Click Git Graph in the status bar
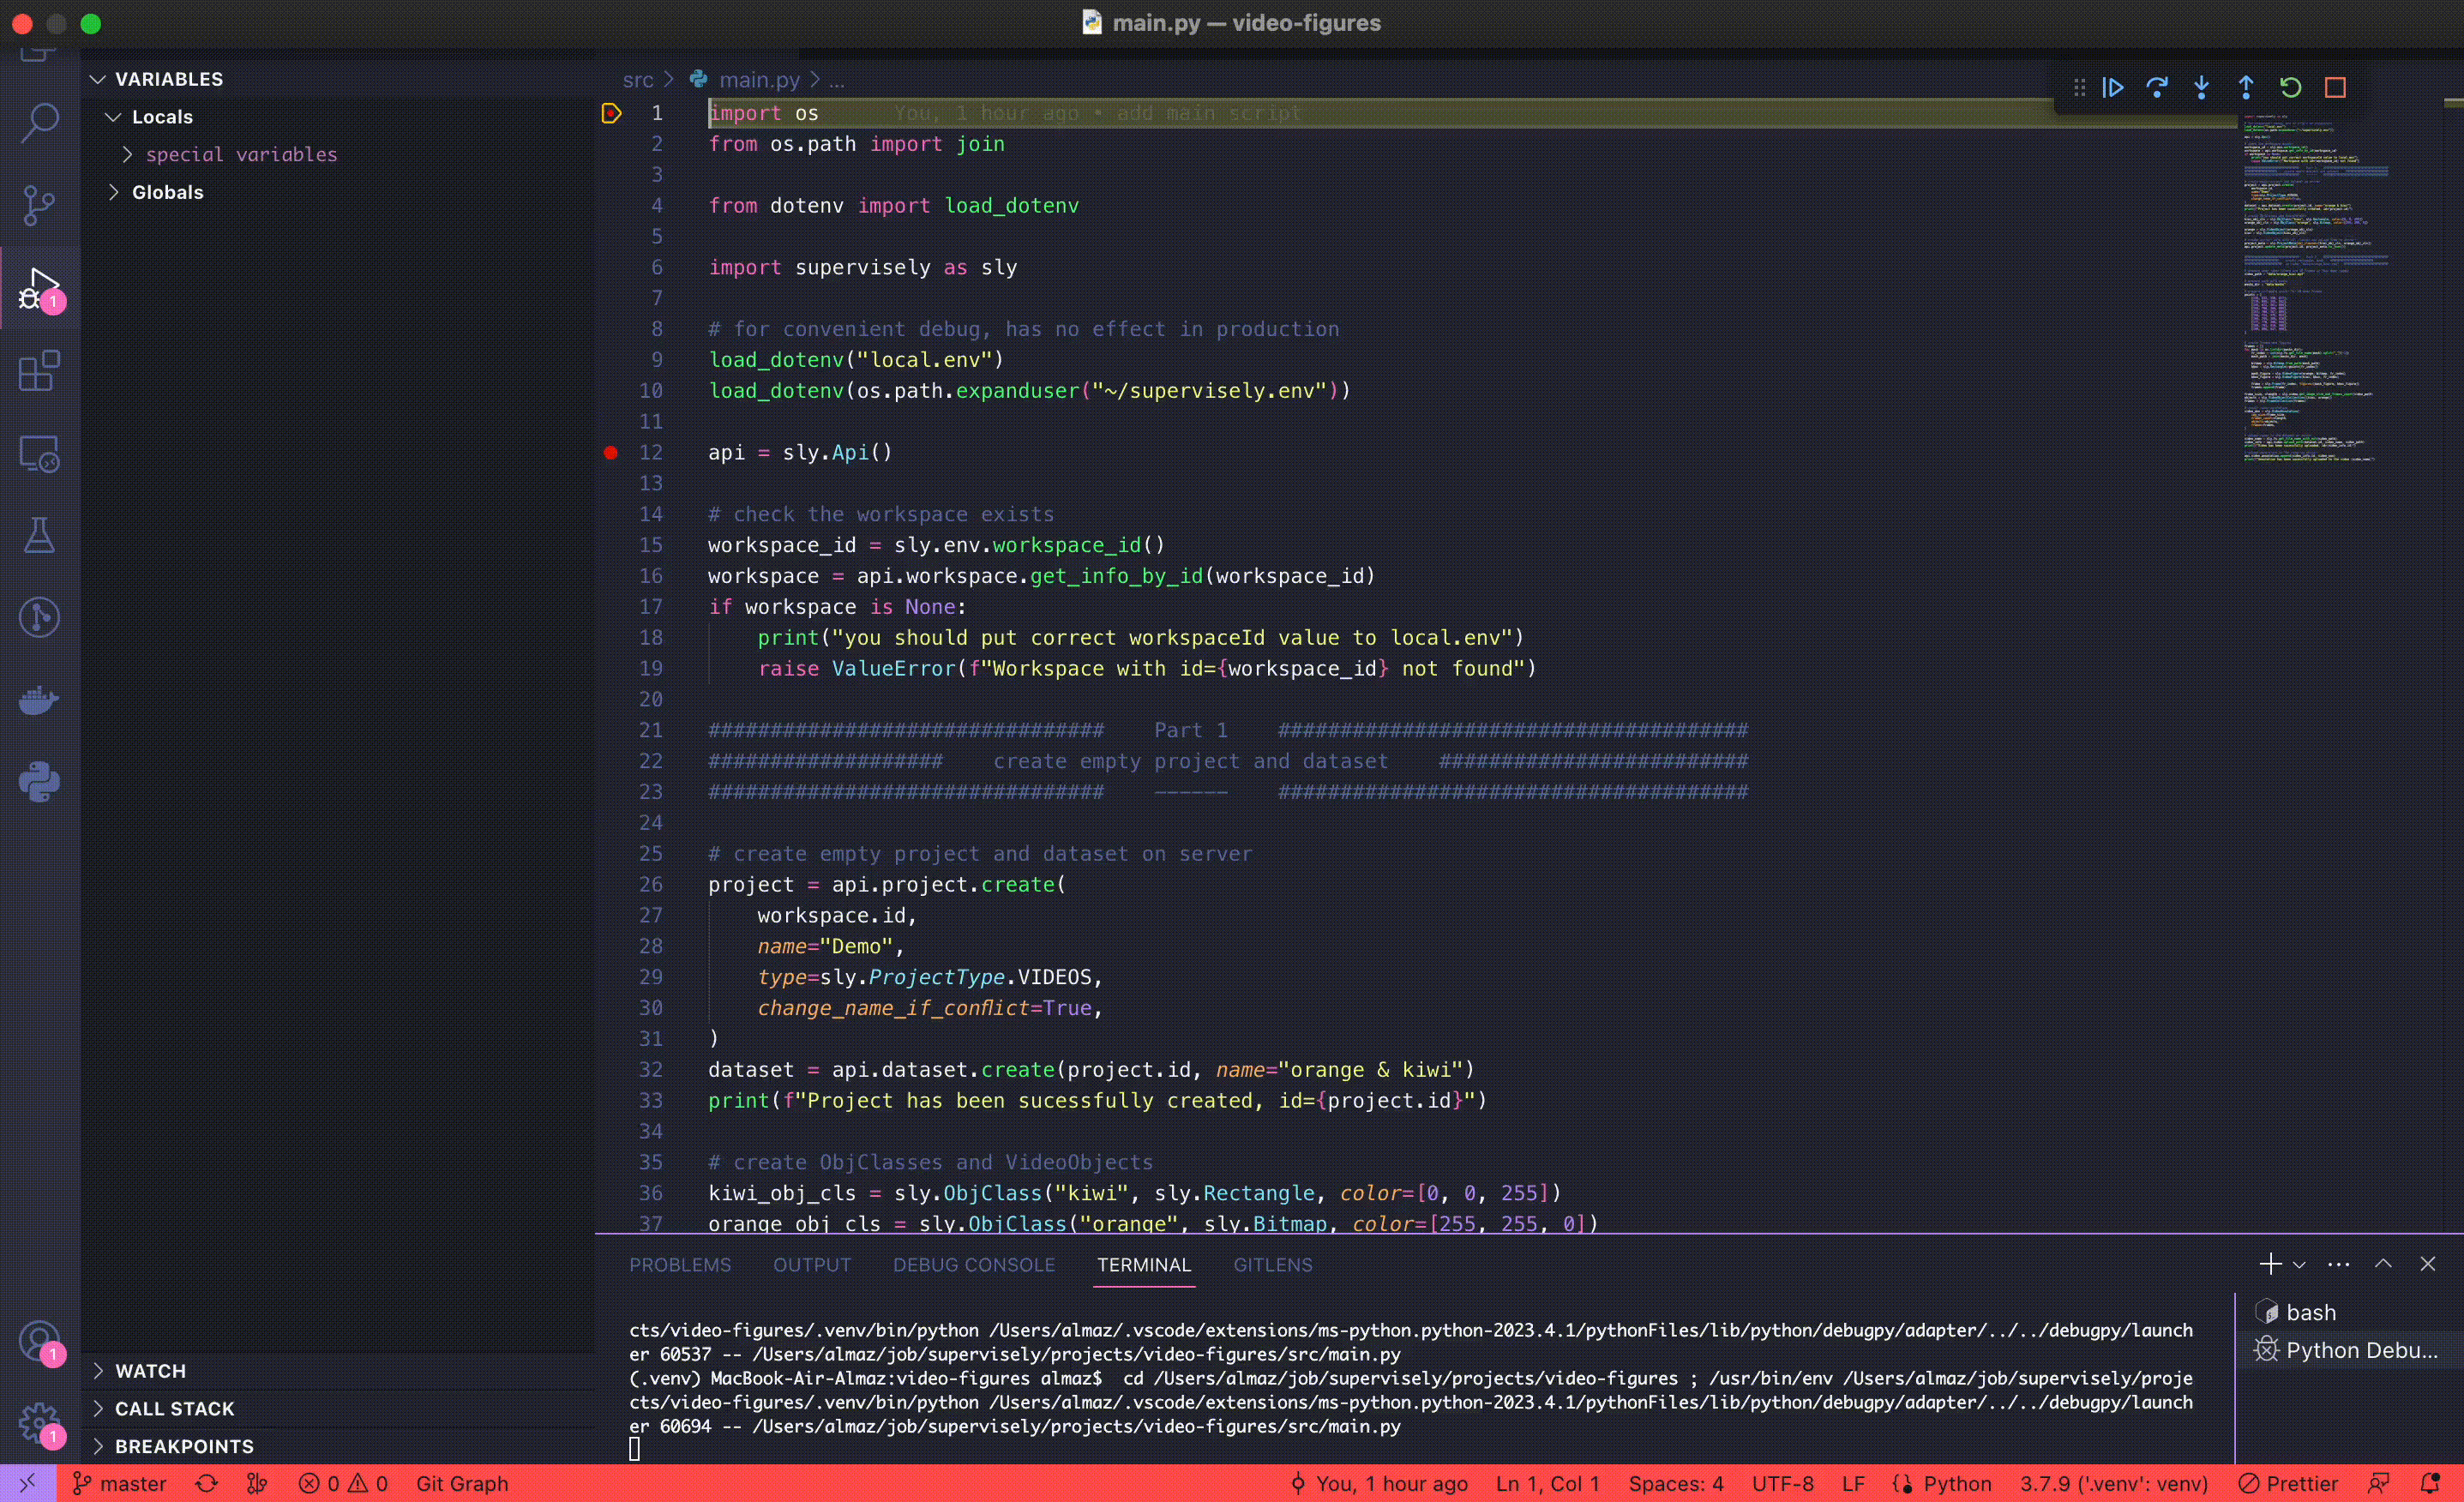 (462, 1484)
